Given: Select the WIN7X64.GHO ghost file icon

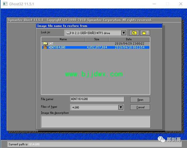Looking at the screenshot, I should coord(45,47).
